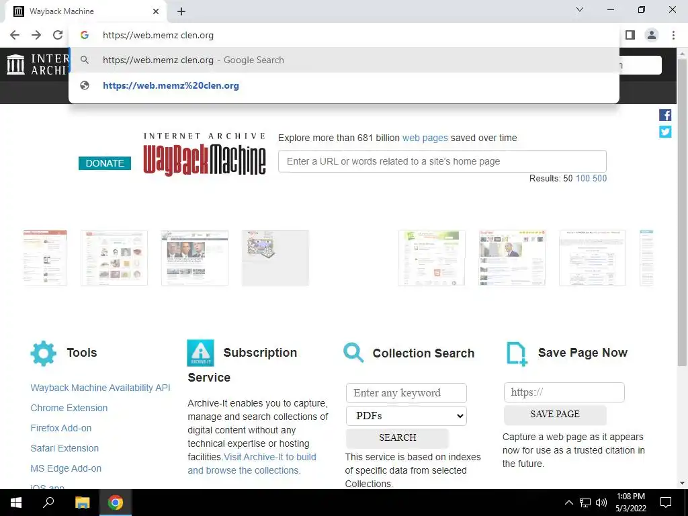Open the fourth mostly gray thumbnail
The height and width of the screenshot is (516, 688).
pos(275,257)
